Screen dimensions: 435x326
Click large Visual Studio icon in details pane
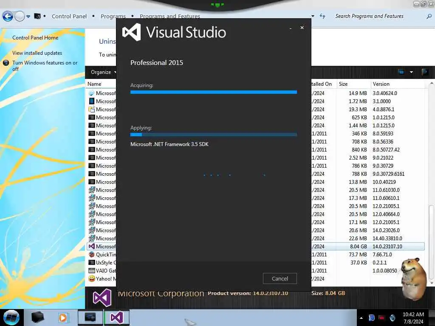click(102, 298)
